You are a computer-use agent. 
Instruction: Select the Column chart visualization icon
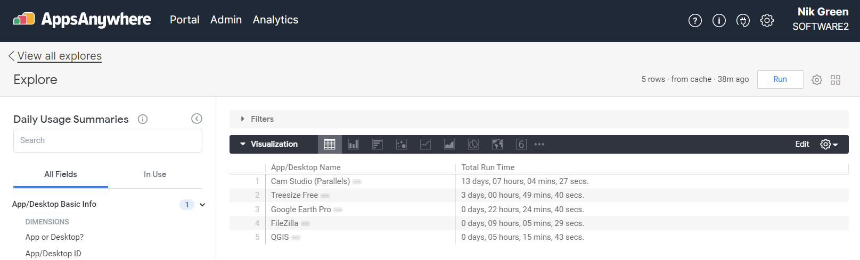pos(354,144)
